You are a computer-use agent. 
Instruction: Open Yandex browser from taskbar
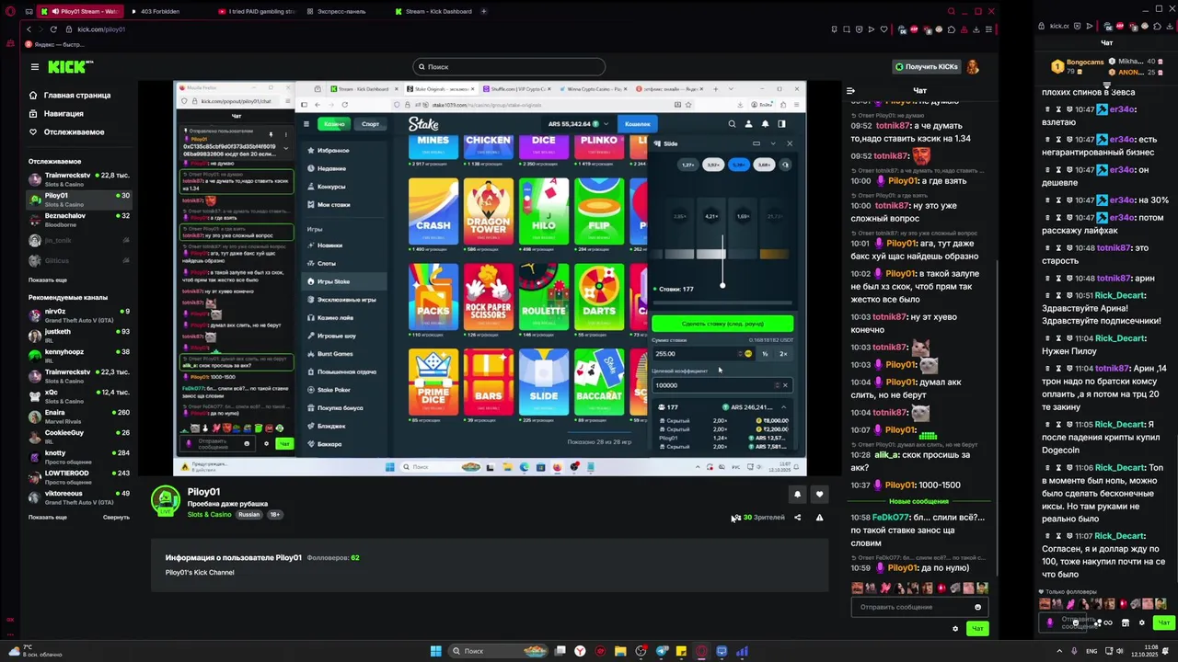point(580,651)
